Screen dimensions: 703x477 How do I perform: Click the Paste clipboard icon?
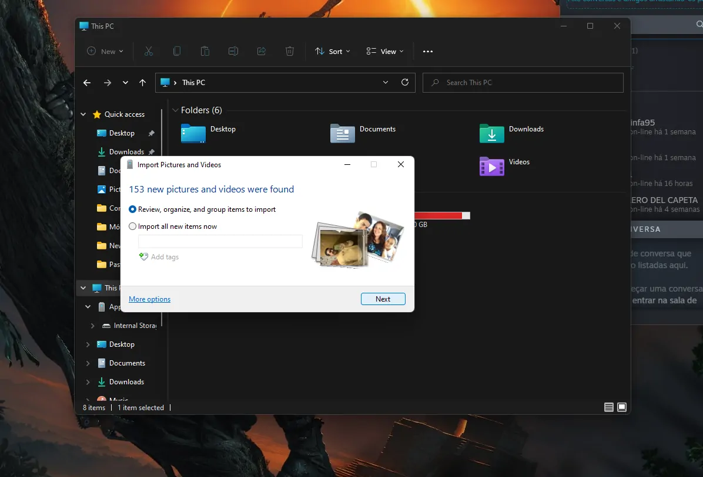click(205, 52)
